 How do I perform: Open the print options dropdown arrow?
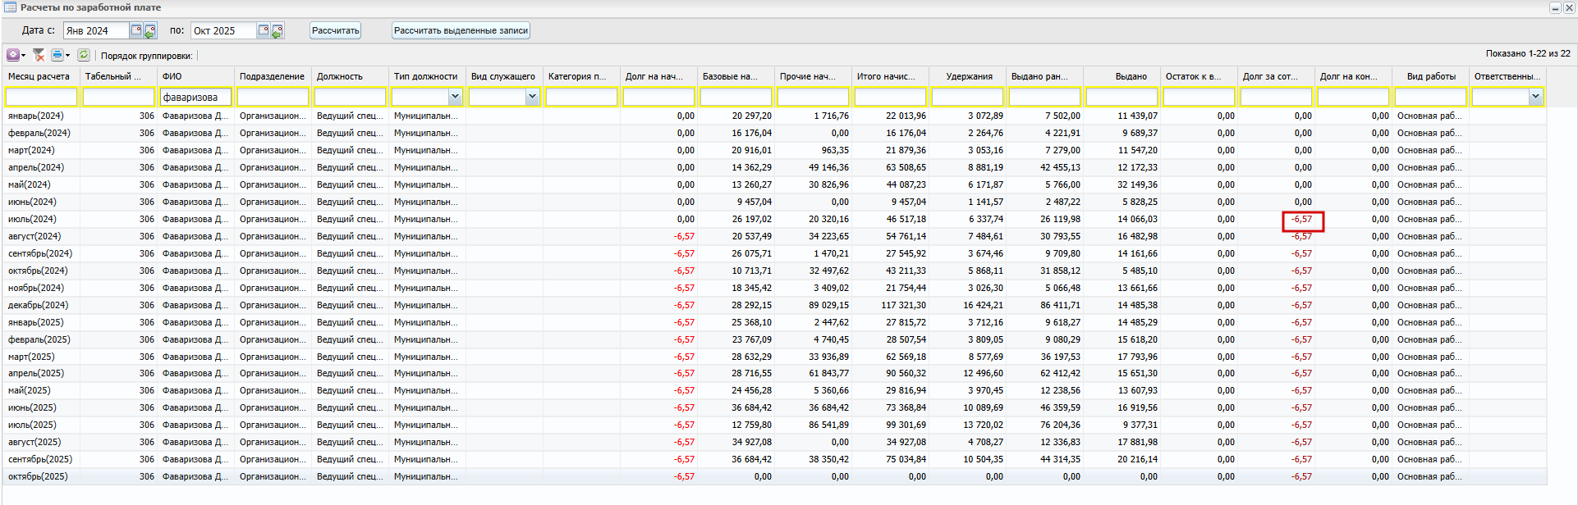67,56
